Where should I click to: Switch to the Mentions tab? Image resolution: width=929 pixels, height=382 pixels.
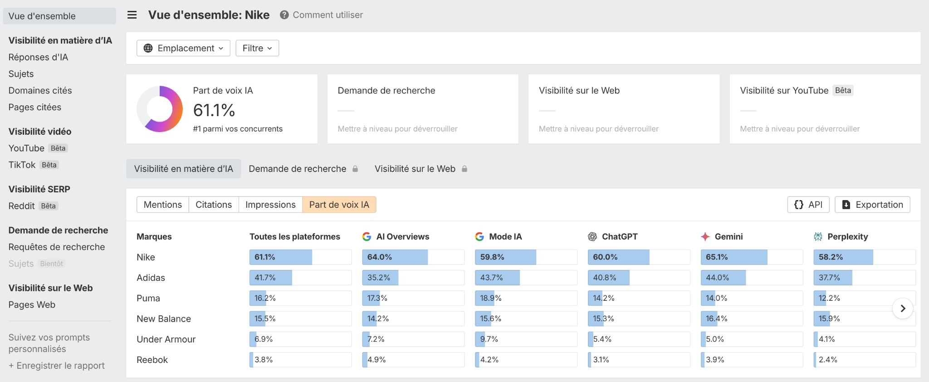[163, 205]
